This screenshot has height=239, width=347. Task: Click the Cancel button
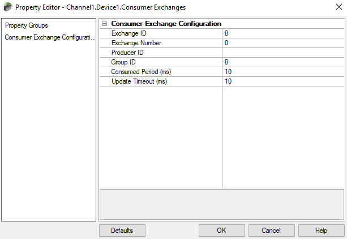[x=271, y=231]
